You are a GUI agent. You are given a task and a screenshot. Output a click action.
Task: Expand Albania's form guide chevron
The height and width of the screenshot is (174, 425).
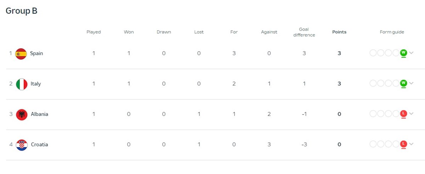411,114
